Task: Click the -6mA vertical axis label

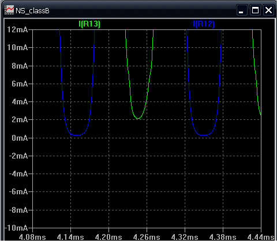Action: tap(18, 191)
